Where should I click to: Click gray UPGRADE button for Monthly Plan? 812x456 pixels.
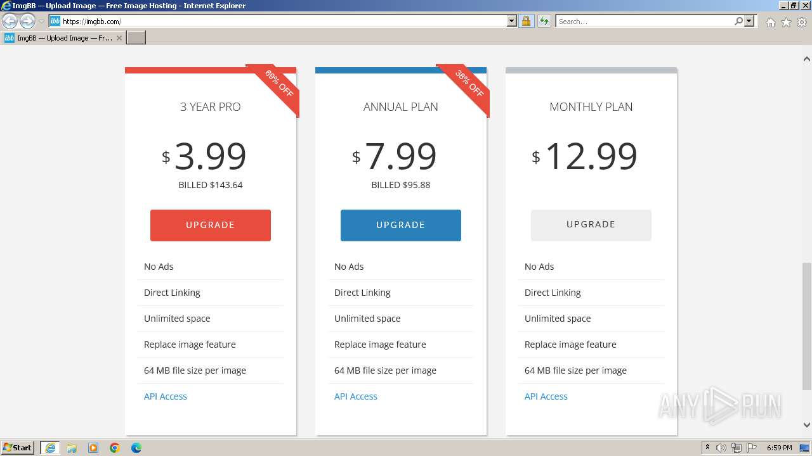pyautogui.click(x=591, y=225)
